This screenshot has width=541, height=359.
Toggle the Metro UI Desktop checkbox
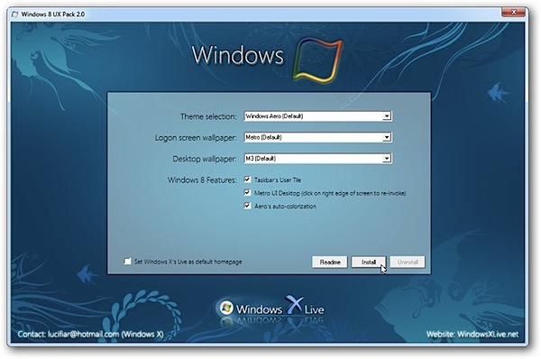coord(247,192)
